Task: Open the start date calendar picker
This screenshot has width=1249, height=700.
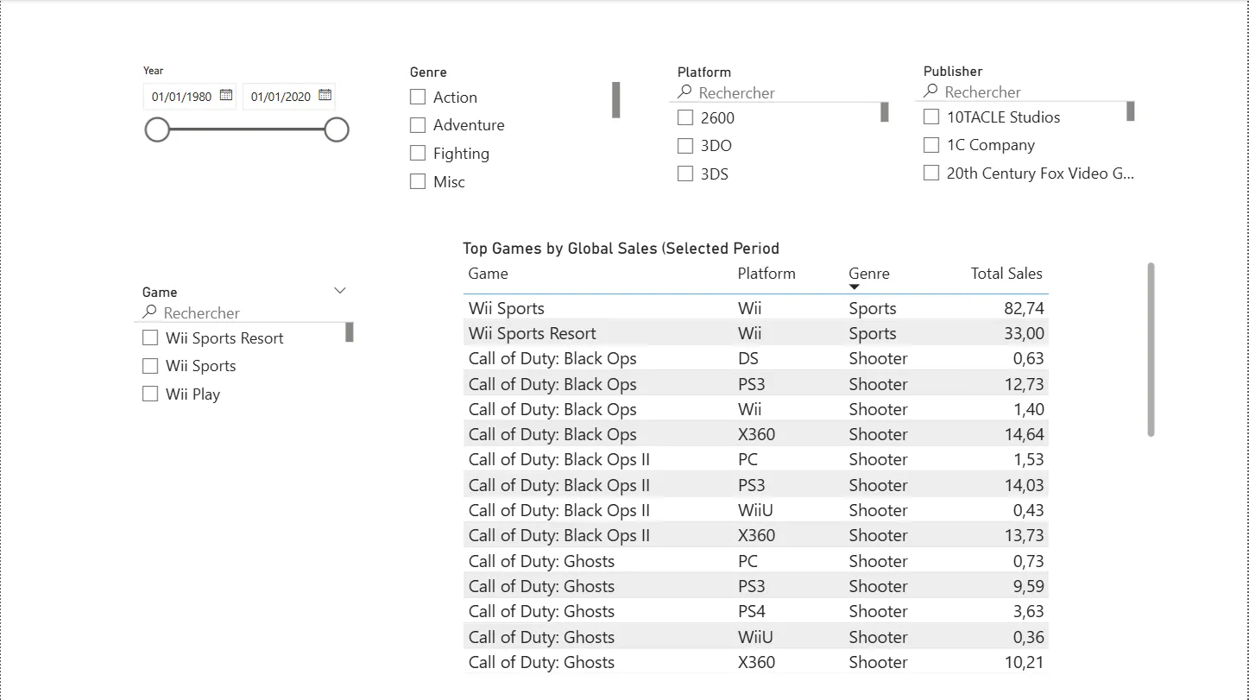Action: [x=226, y=95]
